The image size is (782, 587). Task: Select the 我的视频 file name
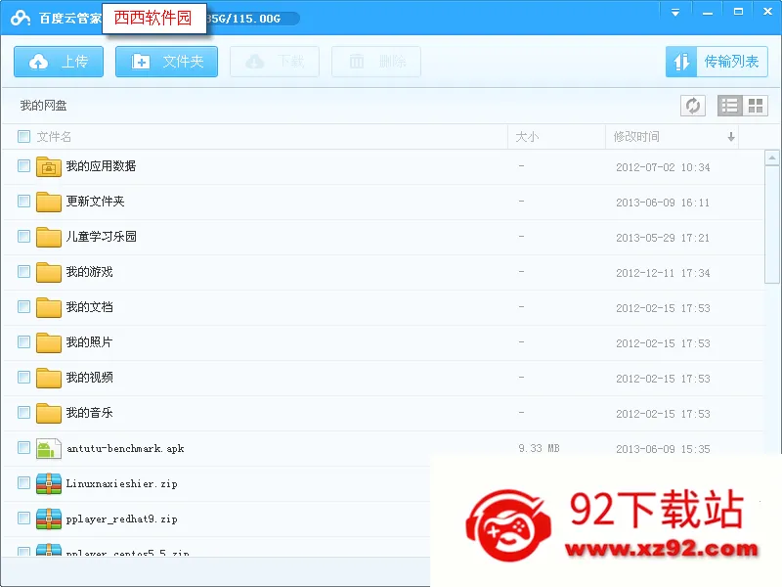click(89, 377)
